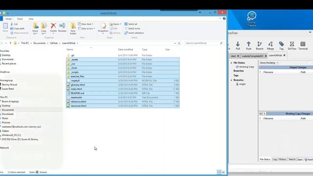Click the Properties icon in ribbon
This screenshot has height=176, width=313.
(103, 28)
